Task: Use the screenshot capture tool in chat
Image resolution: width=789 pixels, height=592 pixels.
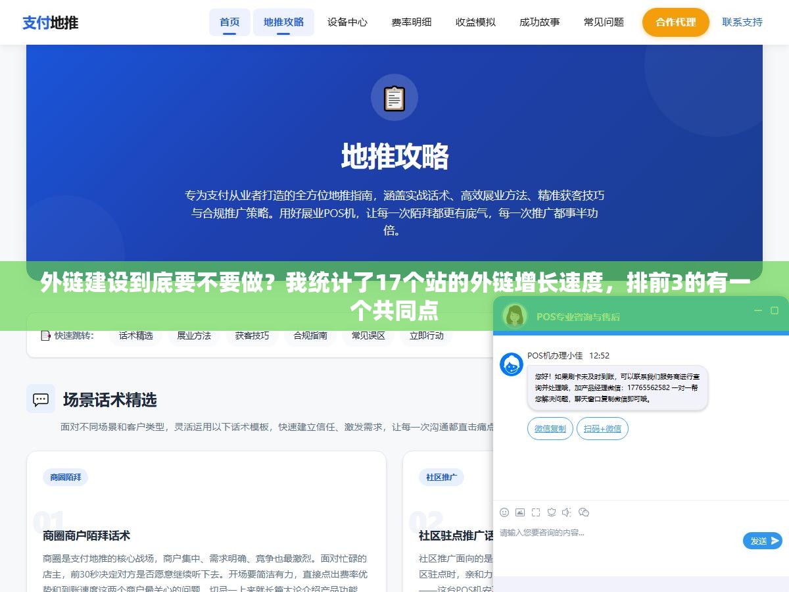Action: 536,512
